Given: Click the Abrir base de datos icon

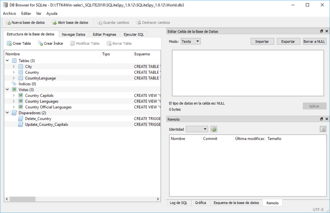Looking at the screenshot, I should 54,23.
